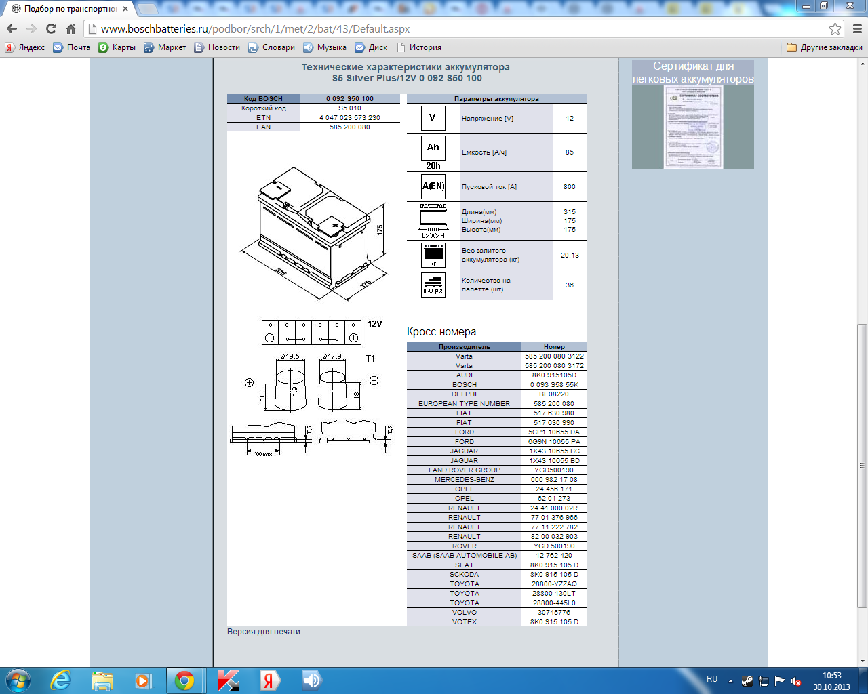
Task: Reload the current page
Action: coord(51,28)
